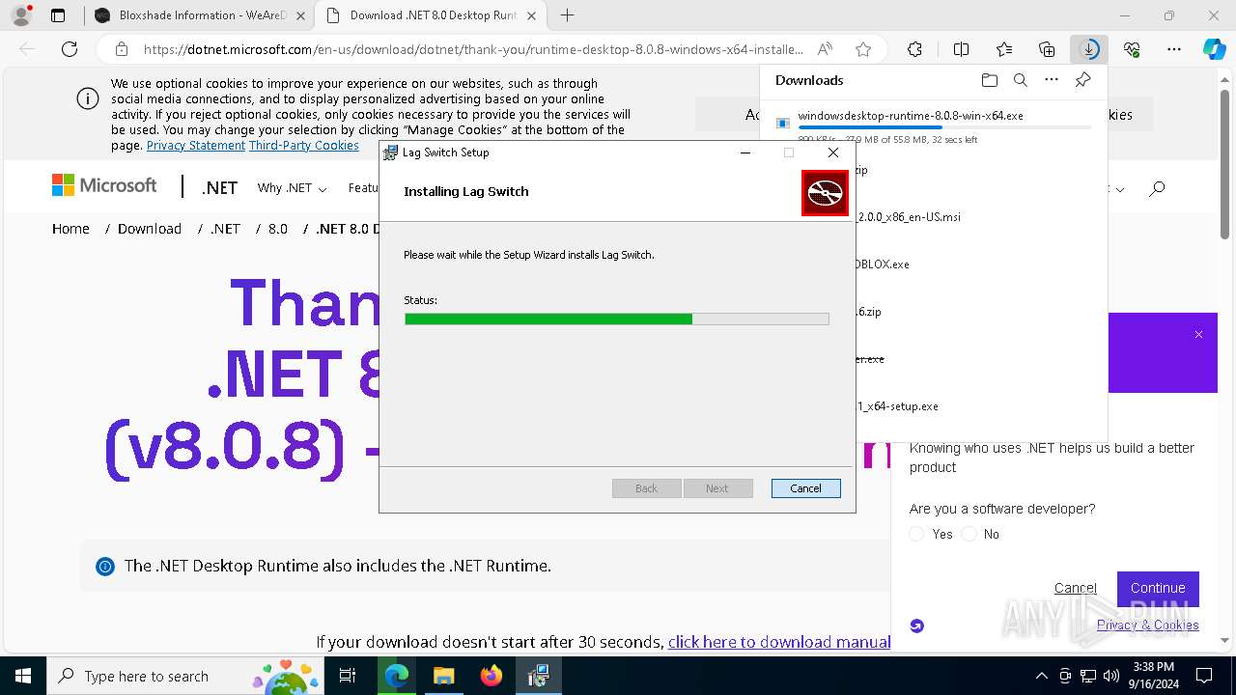
Task: Toggle split screen icon
Action: pos(961,49)
